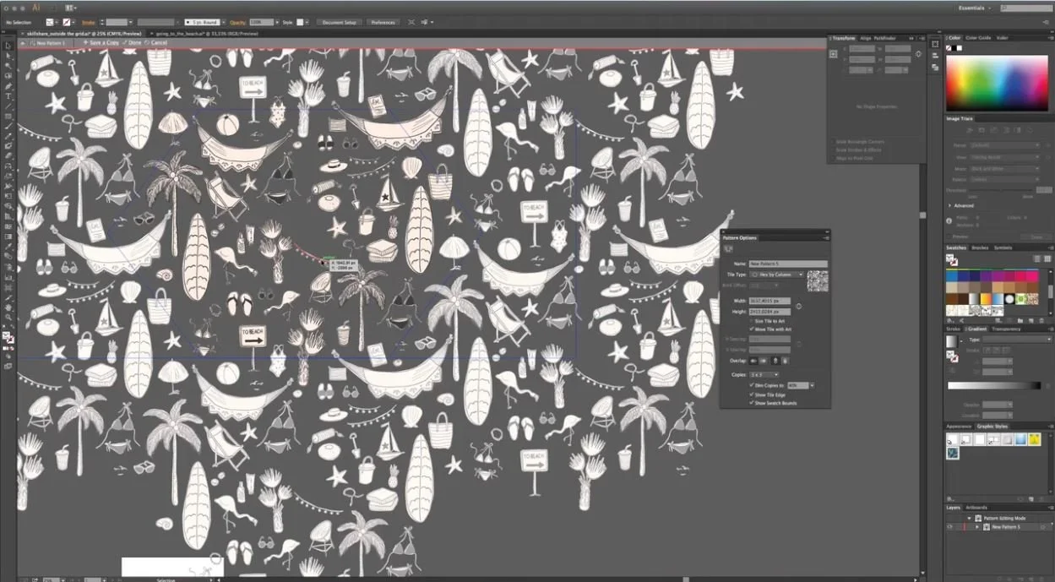Expand the Advanced section in Image Trace
Viewport: 1055px width, 582px height.
[949, 205]
